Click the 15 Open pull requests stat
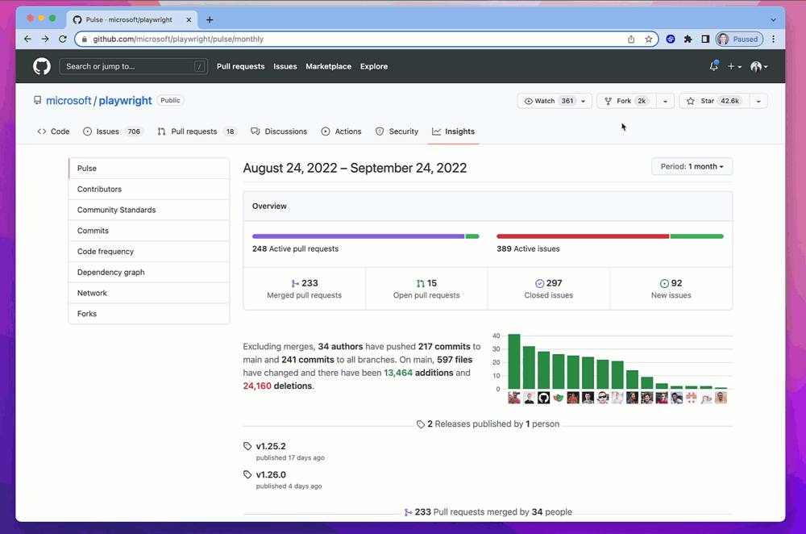Image resolution: width=806 pixels, height=534 pixels. (x=426, y=289)
